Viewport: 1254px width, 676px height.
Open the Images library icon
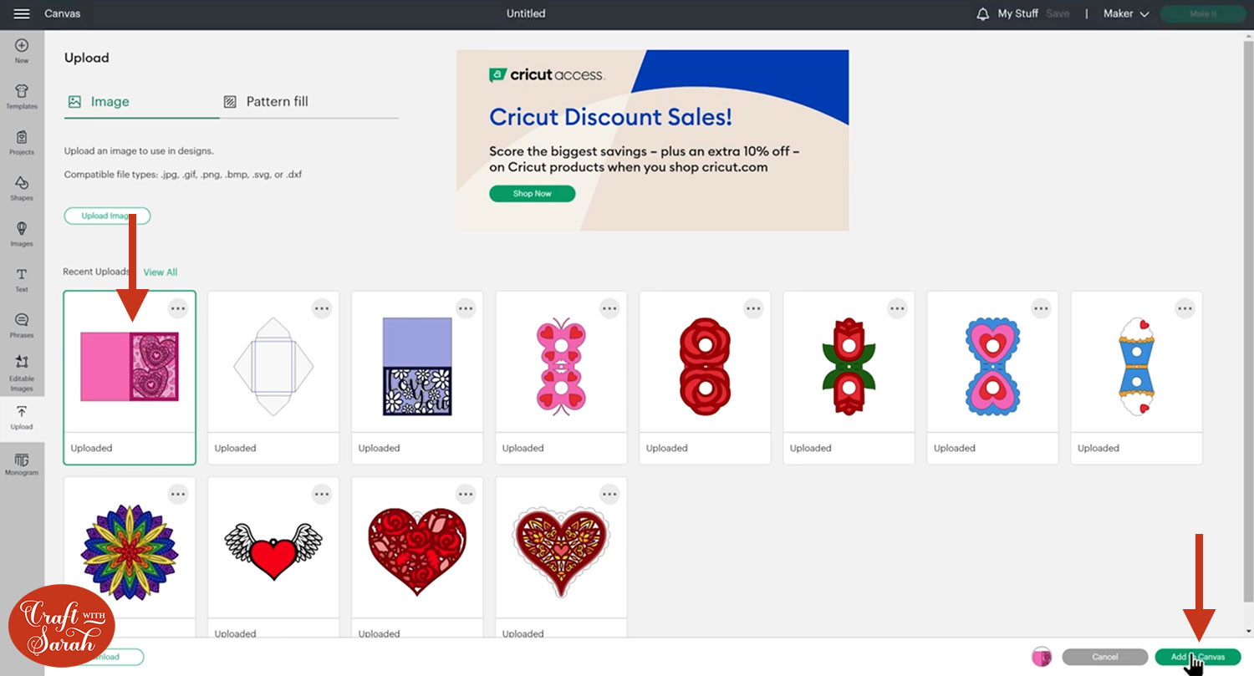(22, 233)
